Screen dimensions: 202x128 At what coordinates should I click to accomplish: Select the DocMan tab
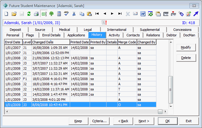(189, 35)
